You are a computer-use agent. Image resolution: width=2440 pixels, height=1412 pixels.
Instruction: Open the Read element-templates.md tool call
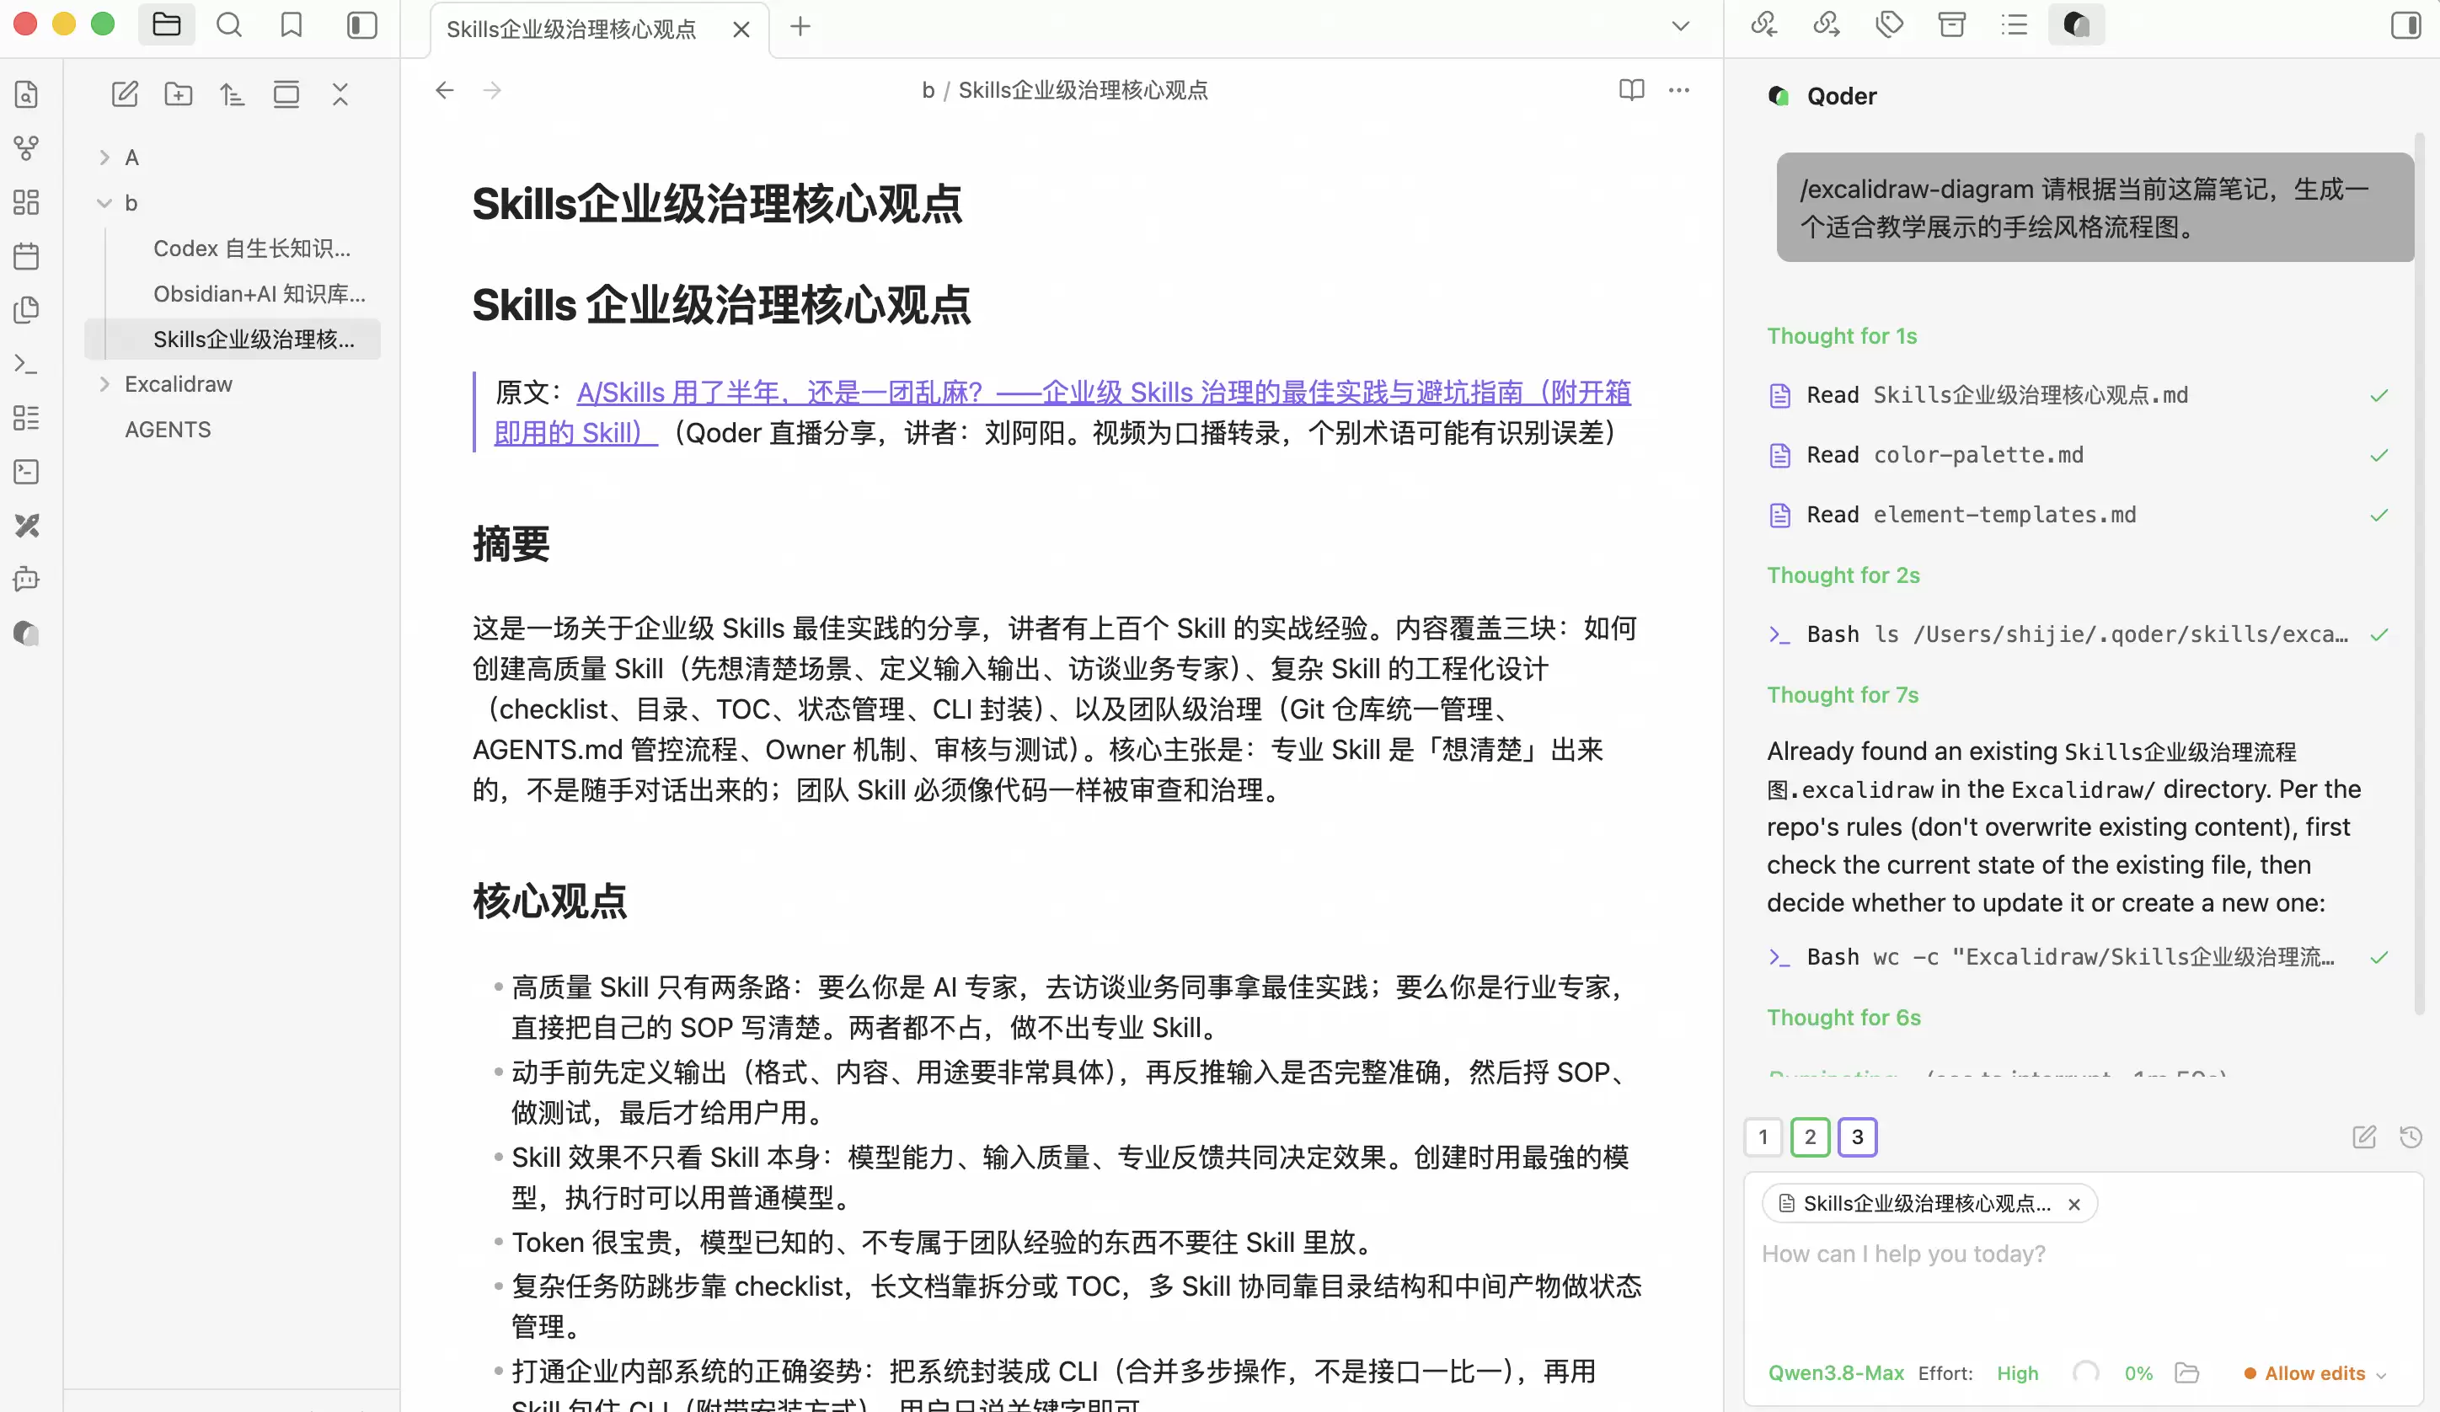2078,516
